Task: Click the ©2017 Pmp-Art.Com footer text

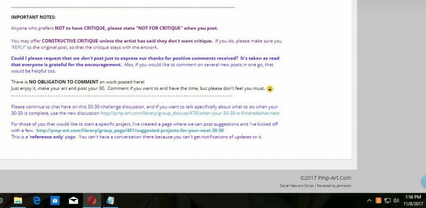Action: [325, 178]
